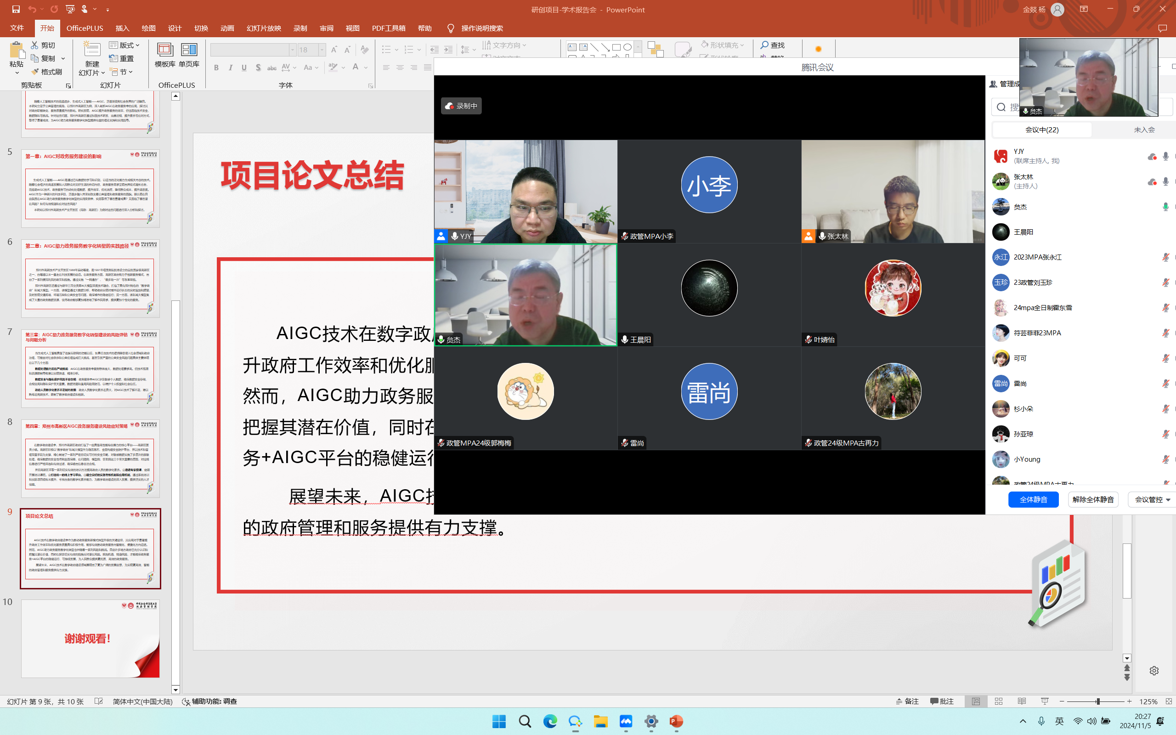Toggle 2023MPA张永江's muted microphone
This screenshot has height=735, width=1176.
(1165, 257)
